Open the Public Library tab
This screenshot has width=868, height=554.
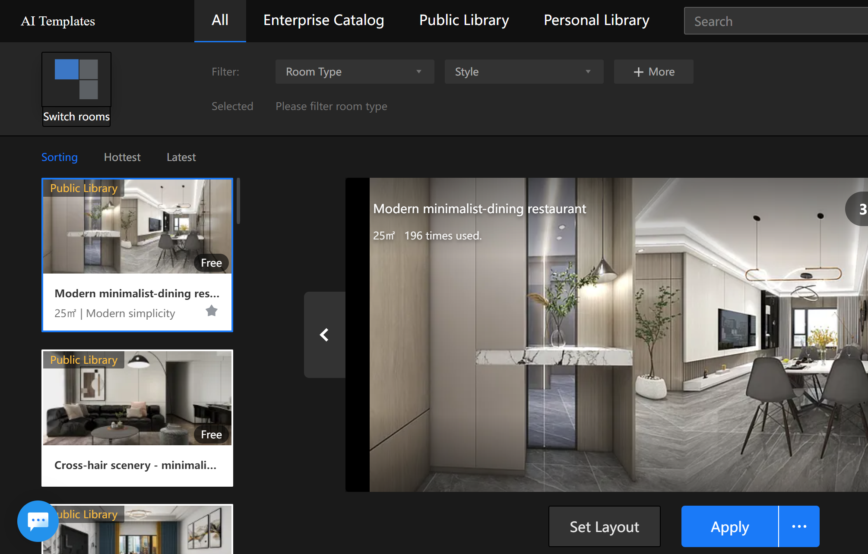pos(464,21)
